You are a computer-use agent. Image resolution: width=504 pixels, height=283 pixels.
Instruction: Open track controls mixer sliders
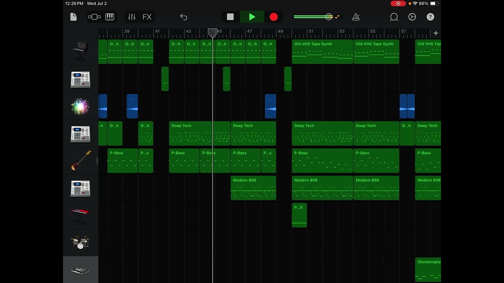(132, 17)
